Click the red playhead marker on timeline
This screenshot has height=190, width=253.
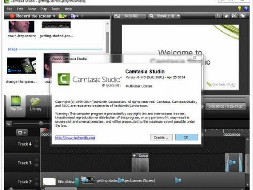(x=44, y=129)
